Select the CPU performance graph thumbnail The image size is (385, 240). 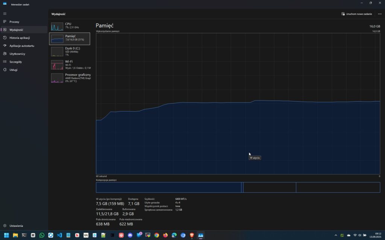[x=57, y=27]
